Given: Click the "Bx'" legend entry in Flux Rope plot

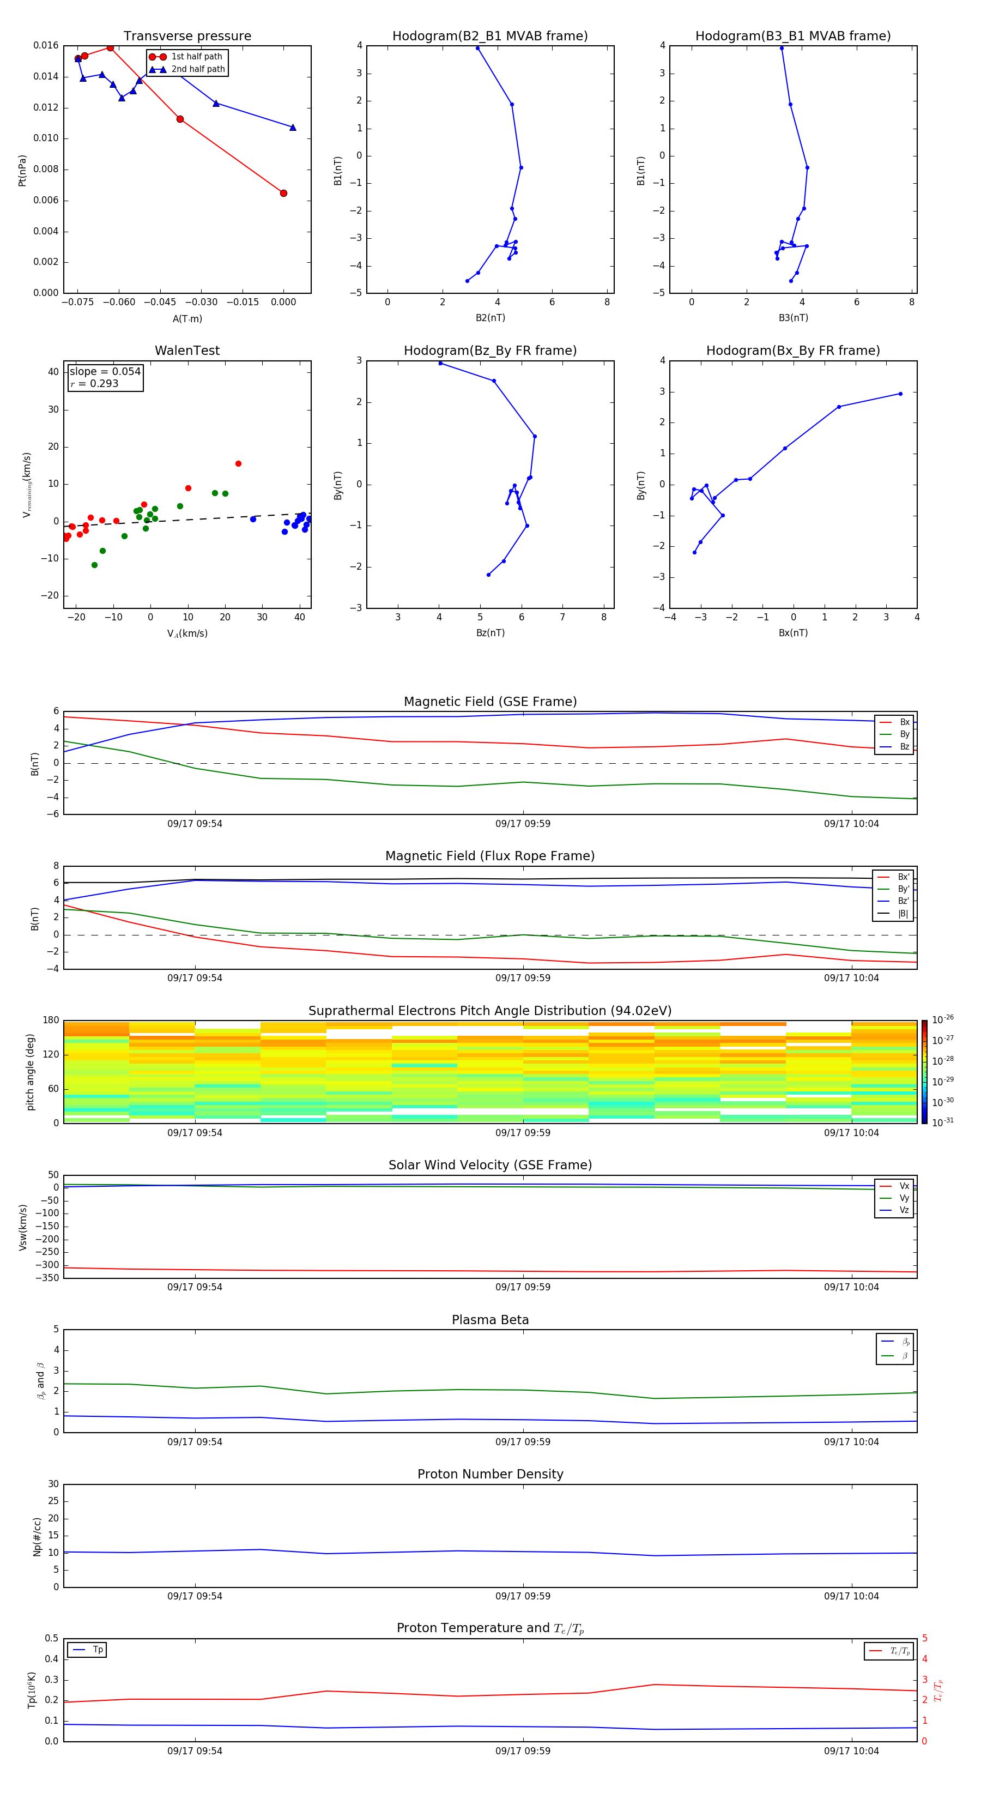Looking at the screenshot, I should [x=894, y=877].
